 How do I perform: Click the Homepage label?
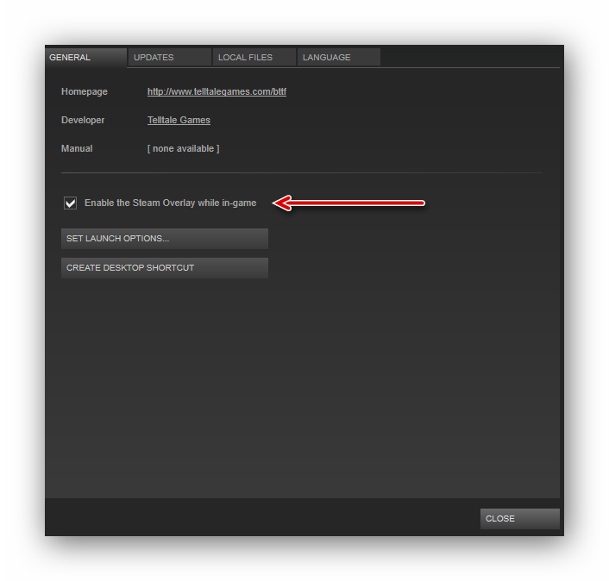(x=85, y=91)
